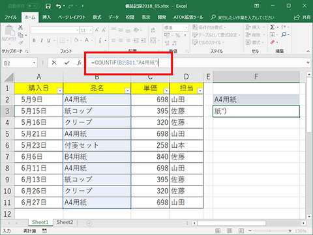Confirm formula entry with the checkmark

point(67,63)
